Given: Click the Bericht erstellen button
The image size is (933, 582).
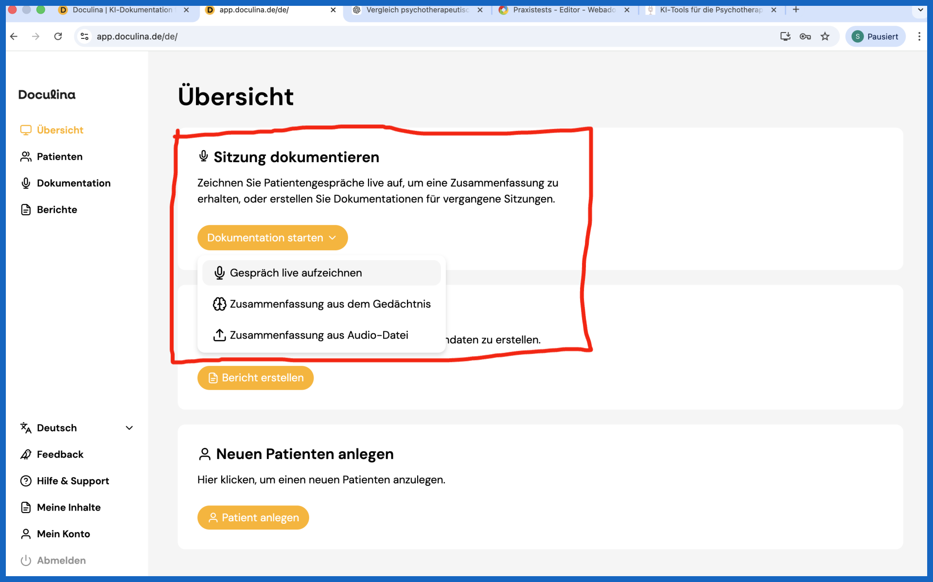Looking at the screenshot, I should (x=255, y=377).
